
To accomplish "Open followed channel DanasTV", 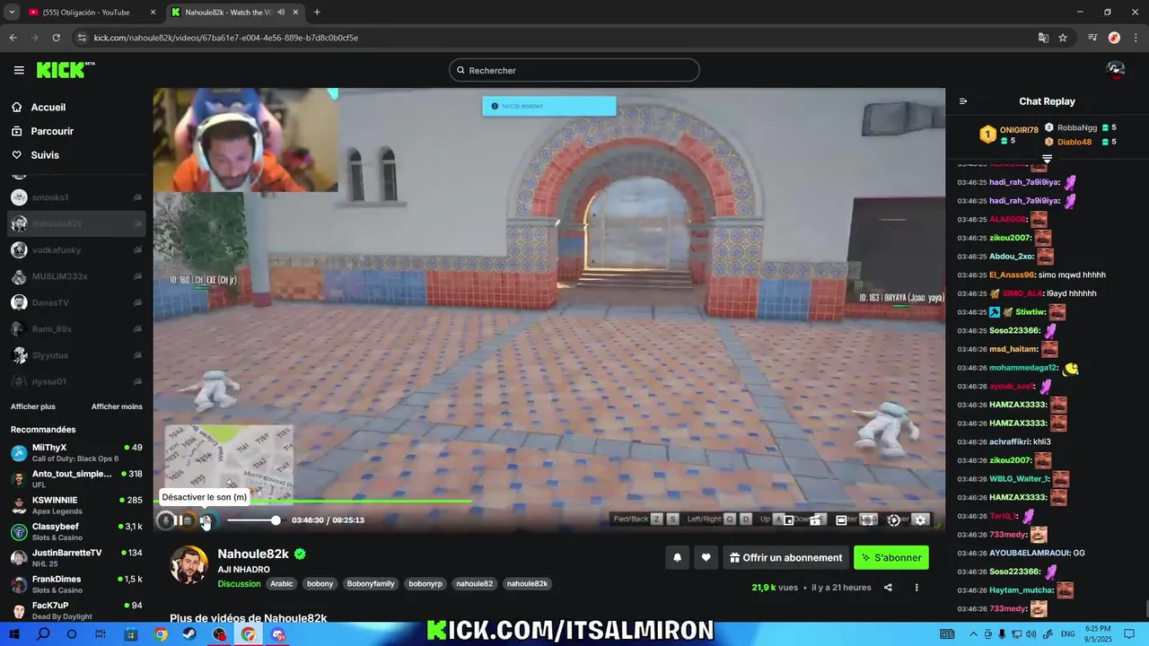I will (76, 302).
